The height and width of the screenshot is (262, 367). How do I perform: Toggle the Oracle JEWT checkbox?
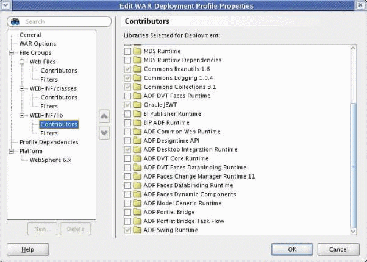tap(127, 105)
